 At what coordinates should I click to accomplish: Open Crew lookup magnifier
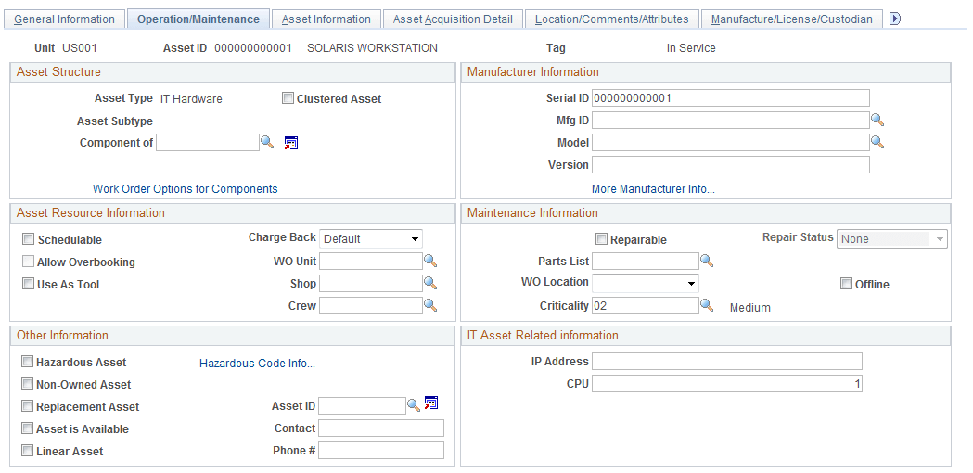tap(430, 305)
